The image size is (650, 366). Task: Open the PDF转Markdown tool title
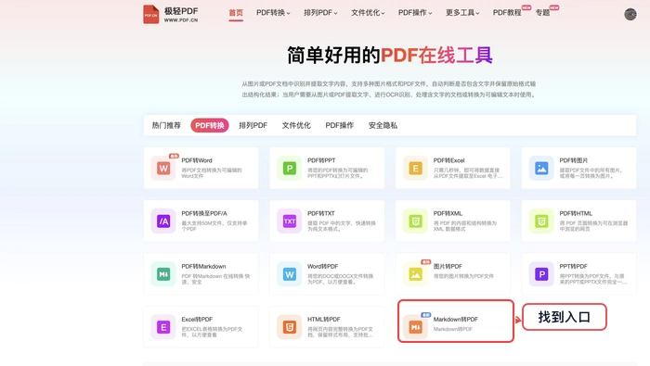pyautogui.click(x=203, y=266)
